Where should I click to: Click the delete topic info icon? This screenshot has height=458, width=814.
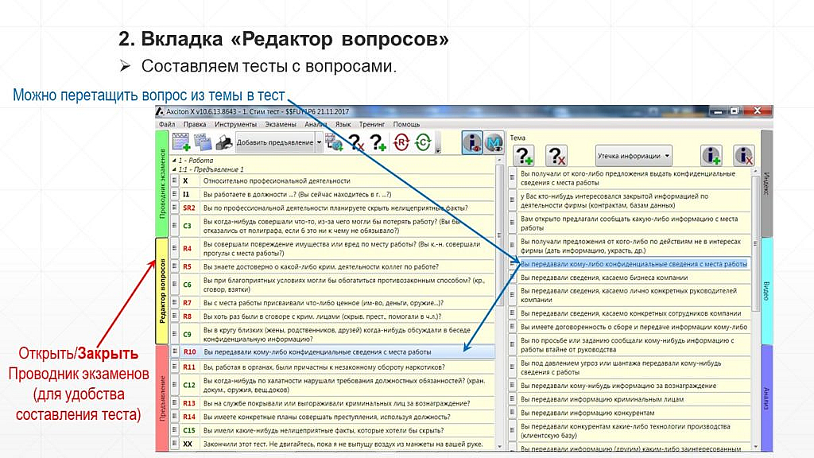(743, 155)
